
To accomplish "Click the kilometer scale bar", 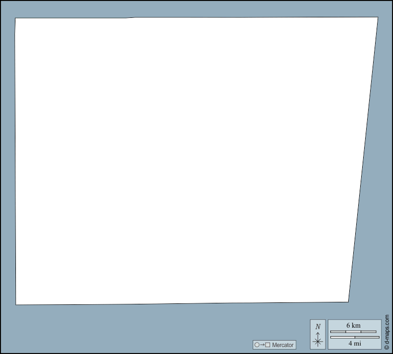I will point(353,332).
